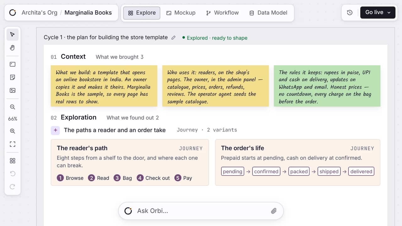Click the Ask Orbi input field

pos(201,211)
